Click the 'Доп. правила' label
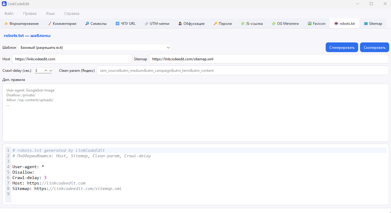This screenshot has width=391, height=213. tap(14, 80)
